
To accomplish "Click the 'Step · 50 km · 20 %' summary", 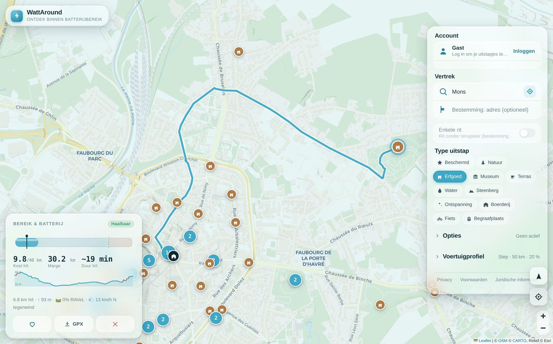I will [x=519, y=257].
